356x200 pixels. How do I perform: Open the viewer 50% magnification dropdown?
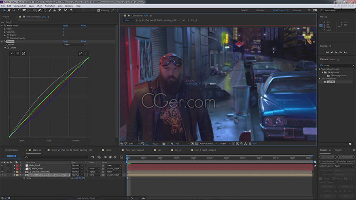point(134,143)
